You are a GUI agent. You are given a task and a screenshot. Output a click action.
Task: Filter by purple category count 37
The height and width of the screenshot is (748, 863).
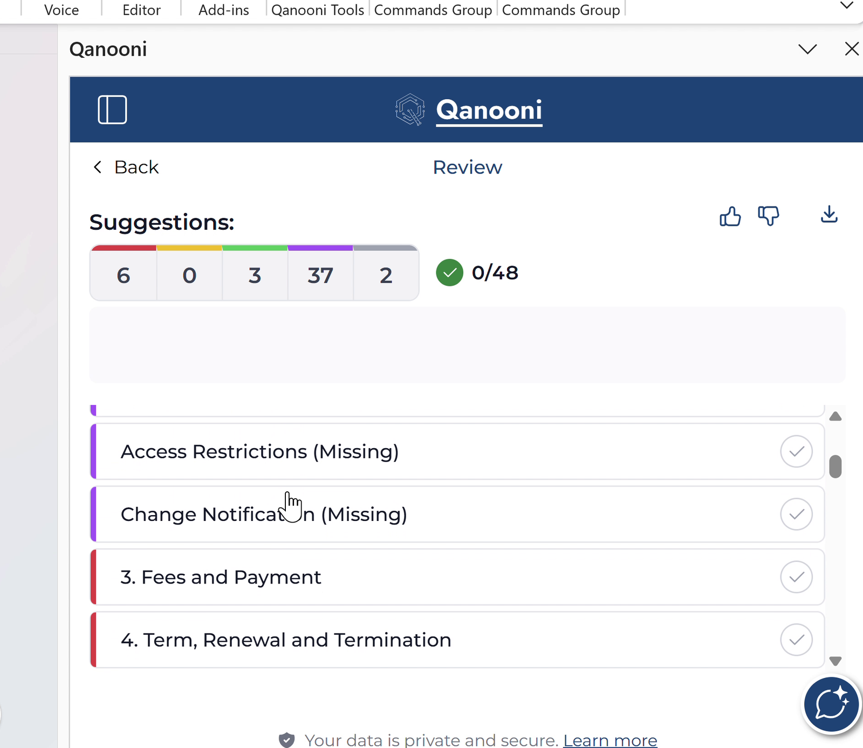tap(320, 273)
